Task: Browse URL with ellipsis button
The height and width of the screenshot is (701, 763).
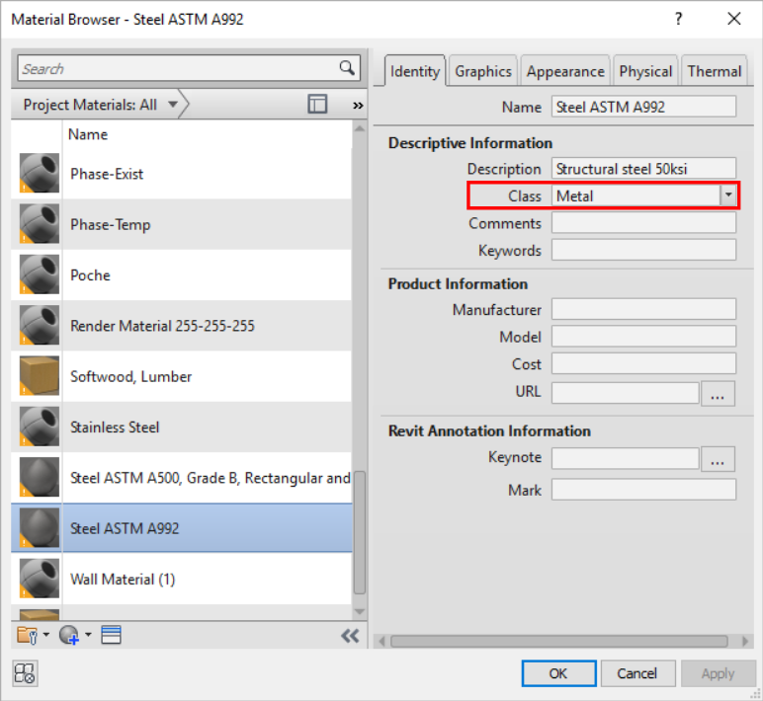Action: pos(718,393)
